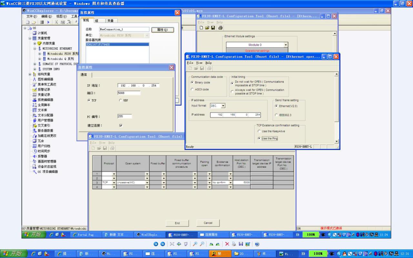The image size is (413, 258).
Task: Start slide show in picture viewer
Action: pyautogui.click(x=186, y=244)
